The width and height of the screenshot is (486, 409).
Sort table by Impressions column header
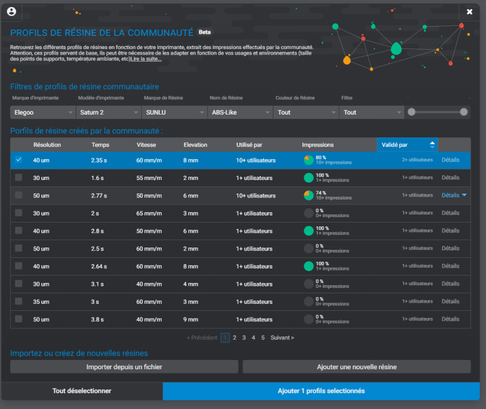(318, 145)
